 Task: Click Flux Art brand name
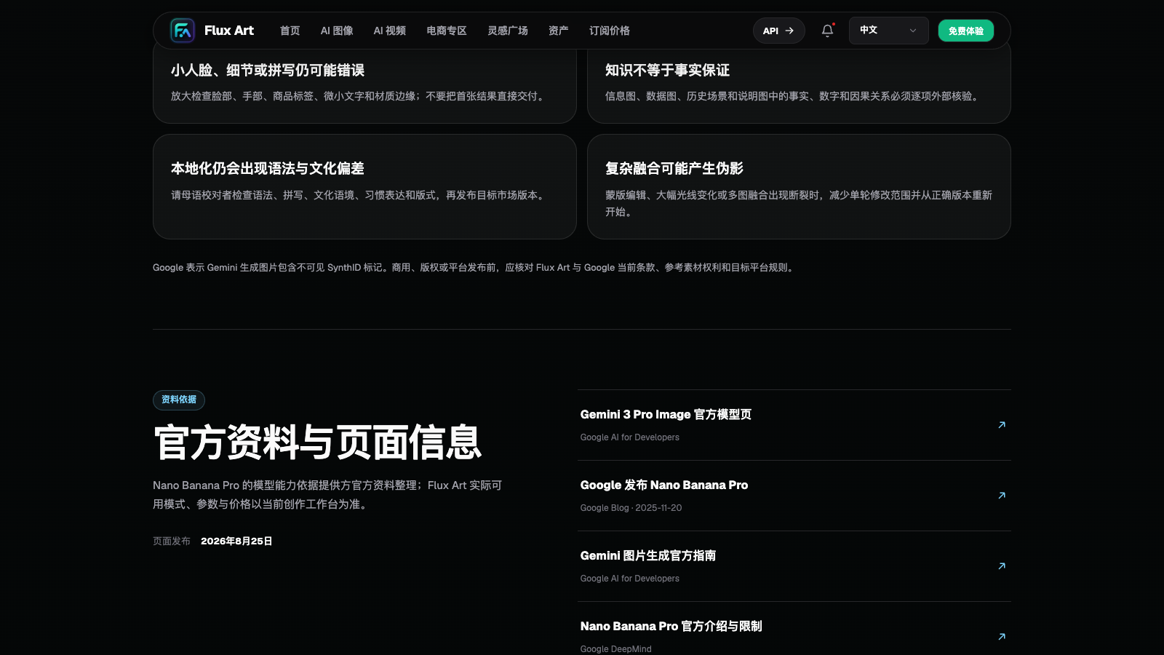(x=229, y=31)
